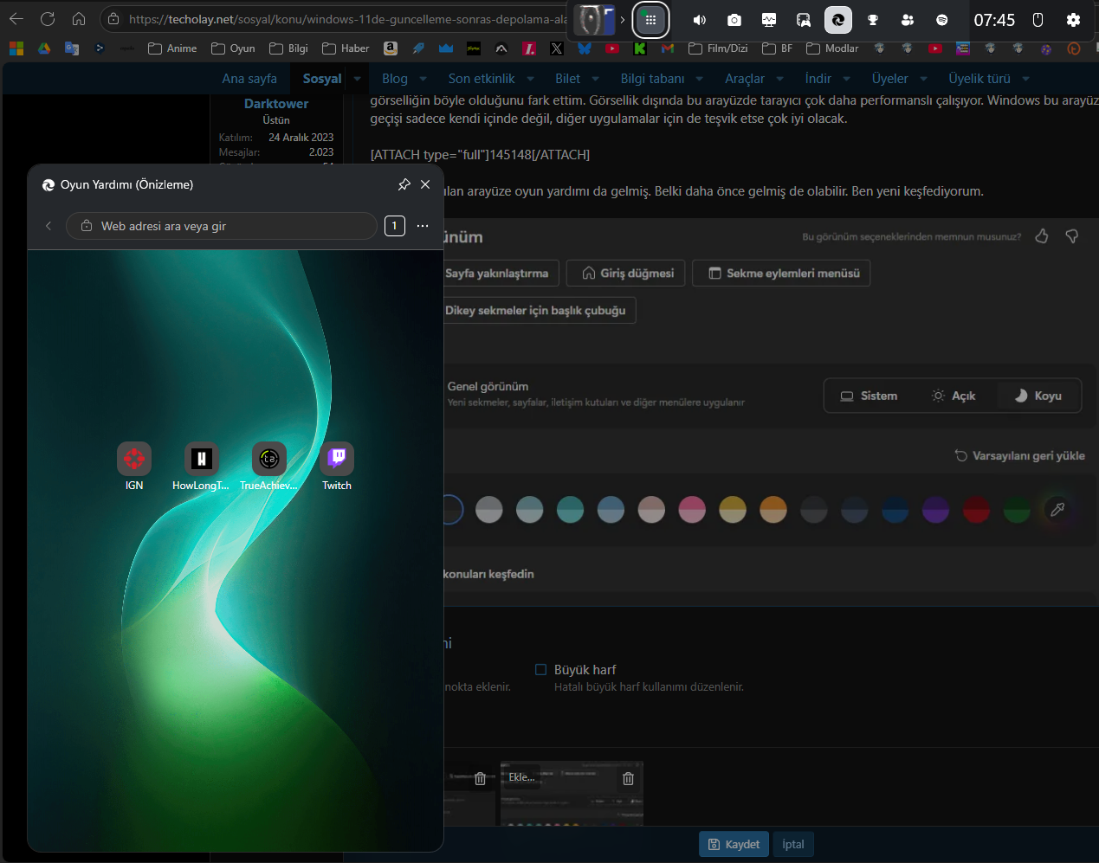Tick the Büyük harf checkbox
Image resolution: width=1099 pixels, height=863 pixels.
click(x=541, y=669)
